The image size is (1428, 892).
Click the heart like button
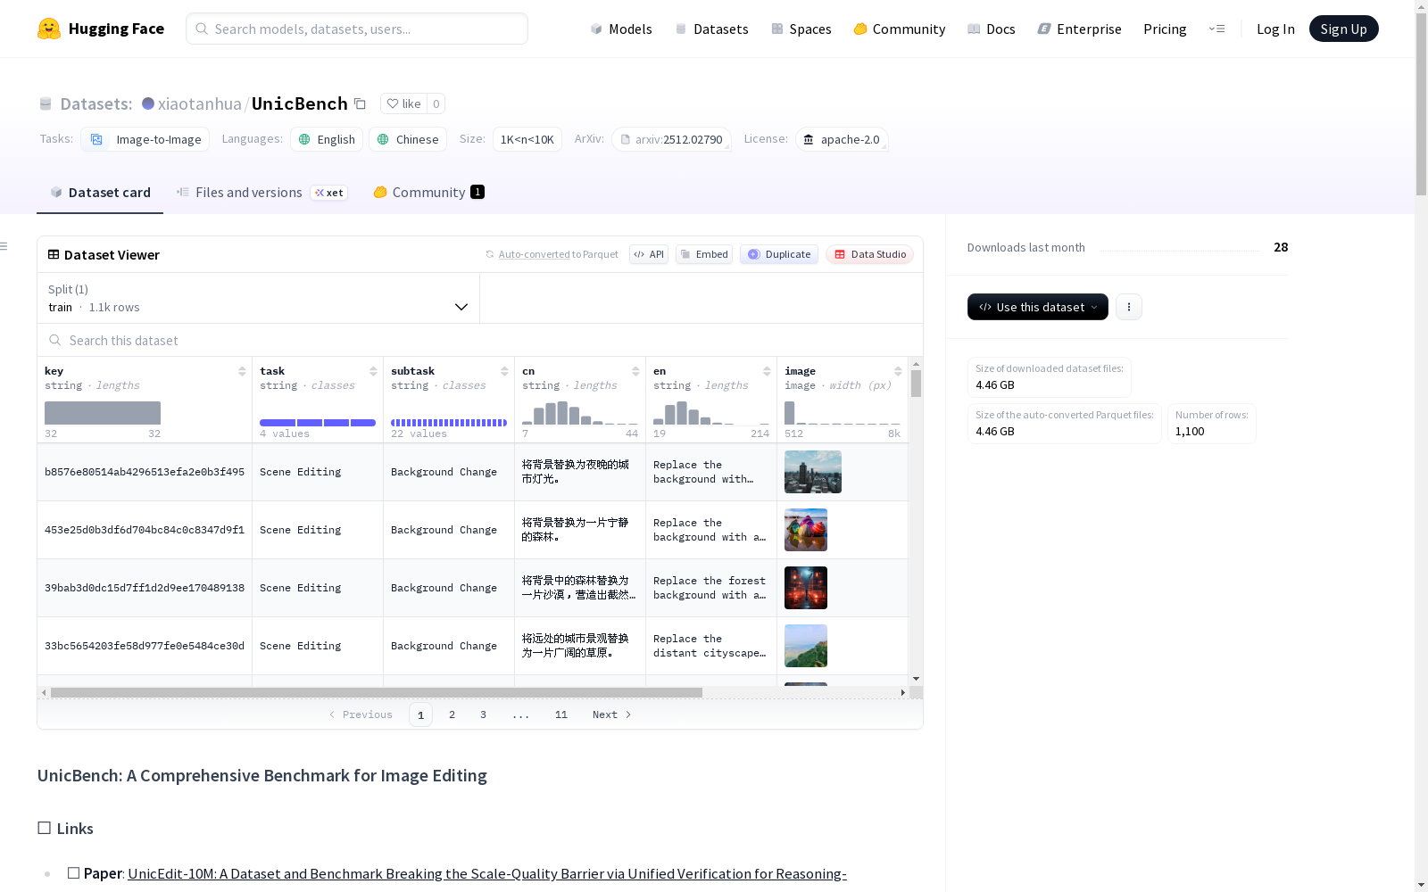pos(403,103)
